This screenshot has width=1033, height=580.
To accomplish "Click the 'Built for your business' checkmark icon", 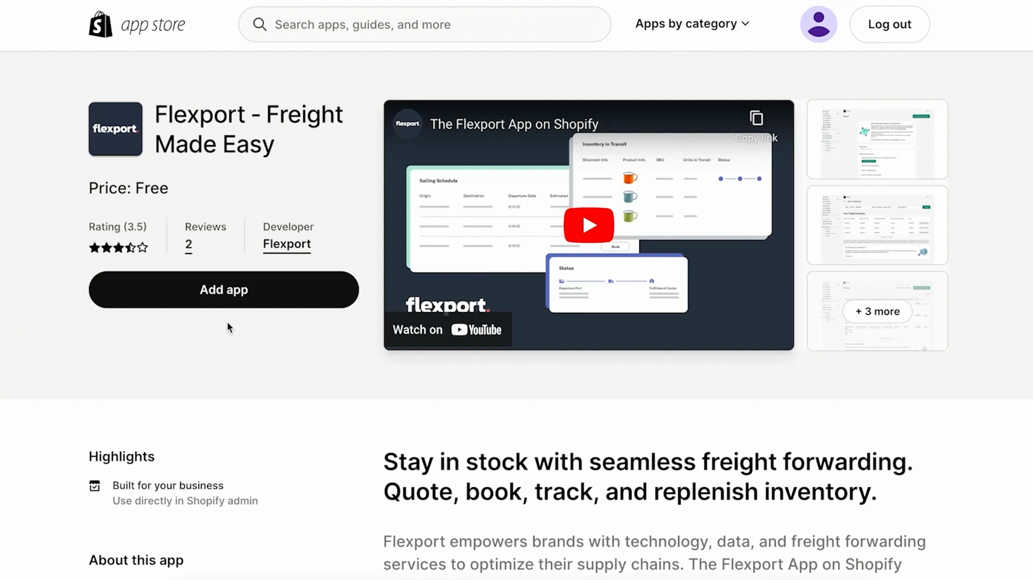I will (95, 486).
